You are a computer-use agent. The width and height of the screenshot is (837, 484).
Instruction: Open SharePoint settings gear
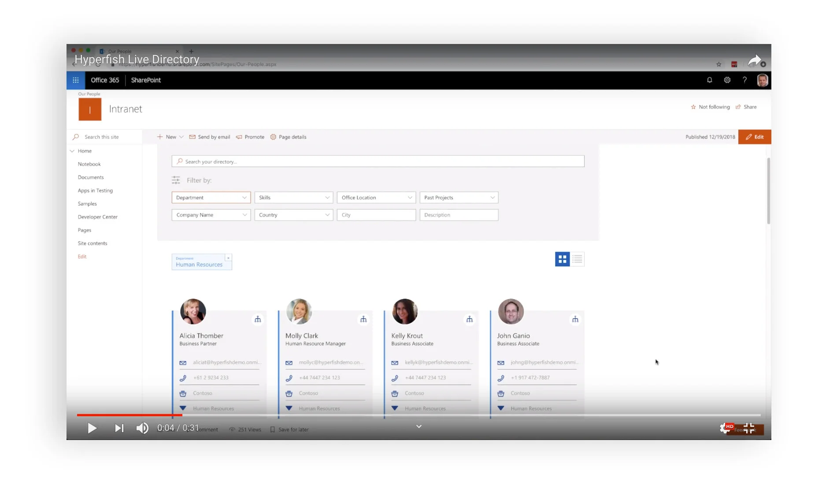(727, 80)
